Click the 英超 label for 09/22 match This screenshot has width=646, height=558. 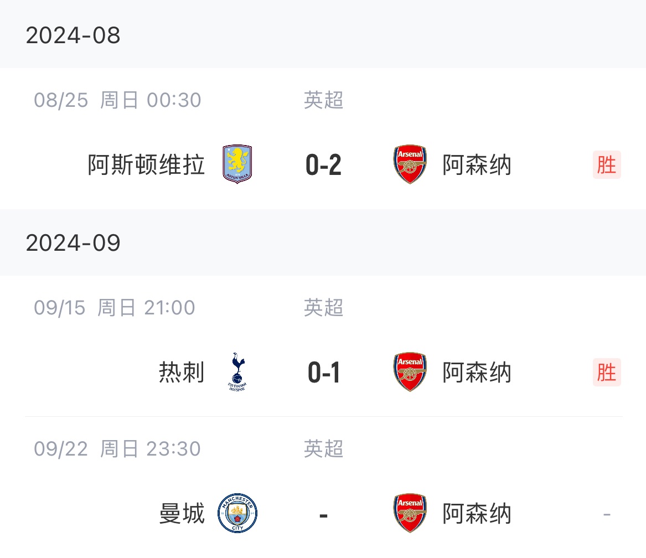point(323,449)
